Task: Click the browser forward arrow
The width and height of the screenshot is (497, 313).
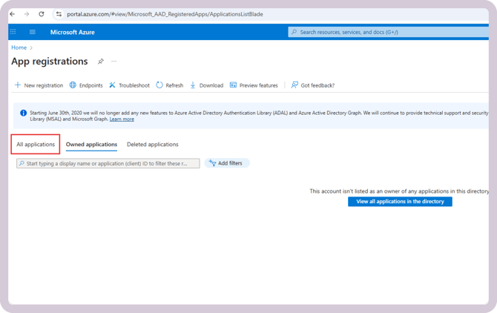Action: 26,14
